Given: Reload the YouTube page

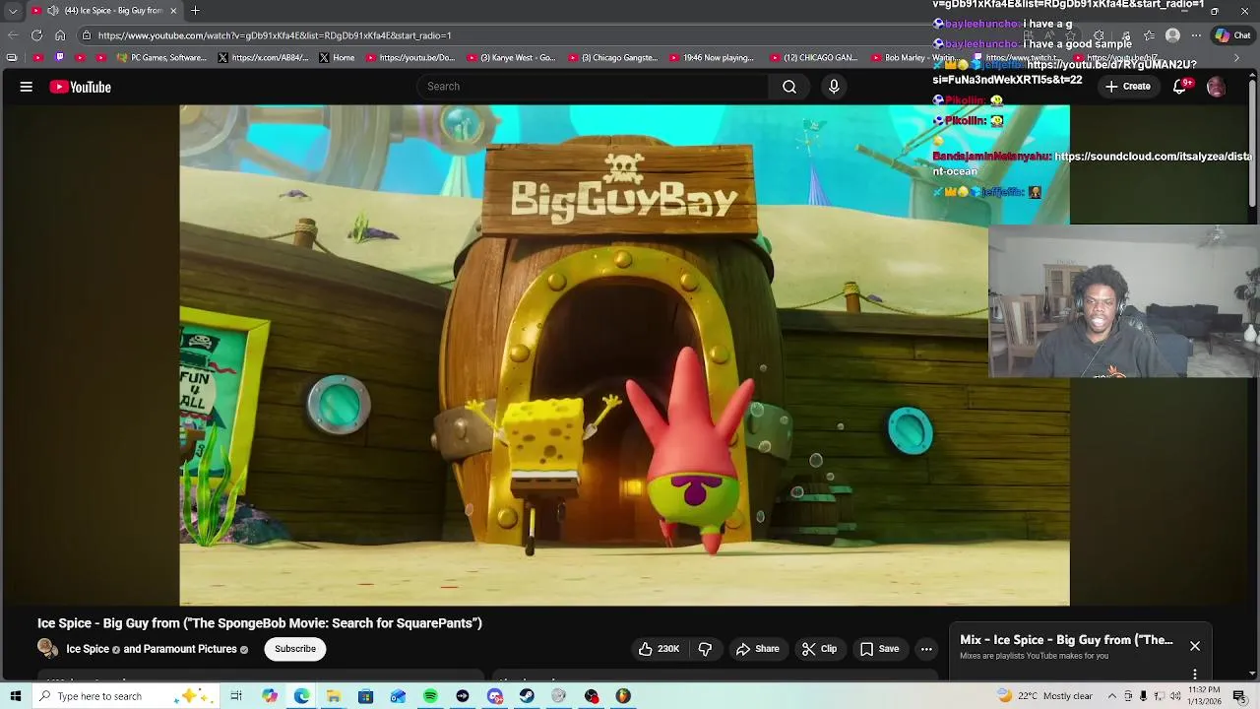Looking at the screenshot, I should pos(36,35).
